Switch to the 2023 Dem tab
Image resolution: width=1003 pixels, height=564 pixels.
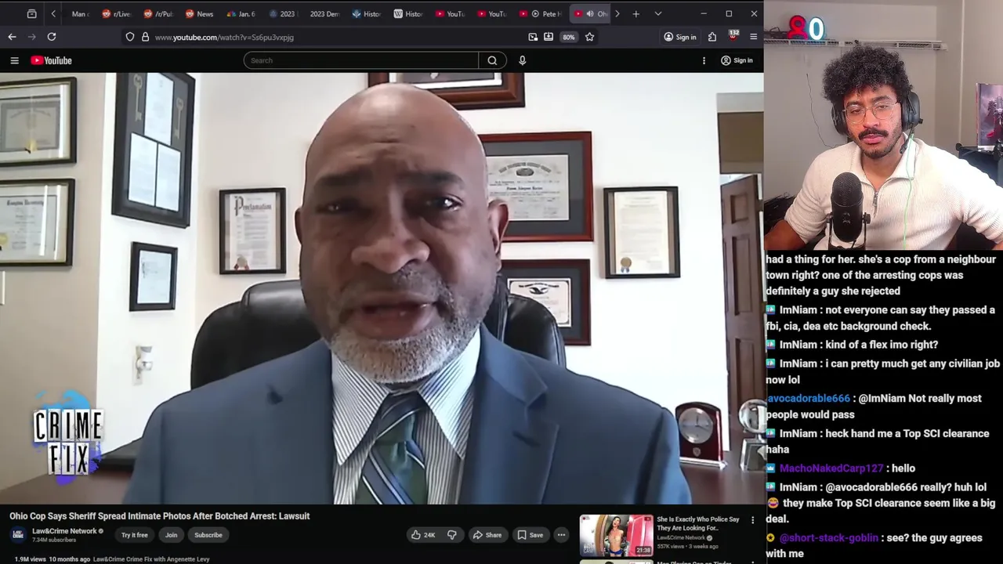(x=324, y=13)
